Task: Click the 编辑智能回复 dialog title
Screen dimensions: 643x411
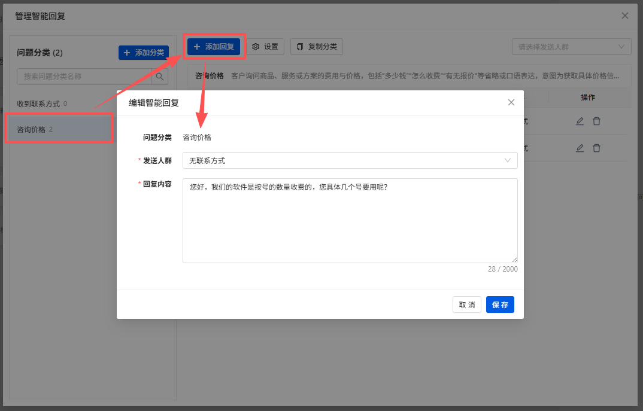Action: pos(154,103)
